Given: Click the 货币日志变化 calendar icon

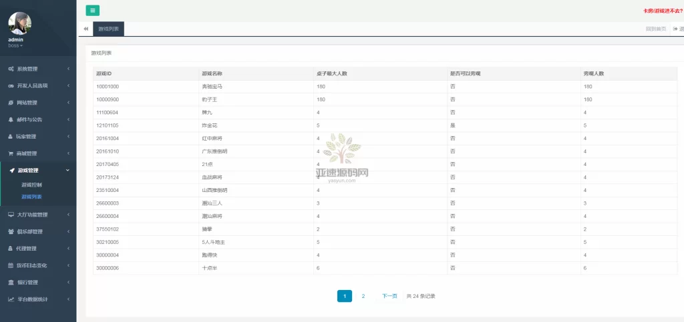Looking at the screenshot, I should (x=11, y=265).
